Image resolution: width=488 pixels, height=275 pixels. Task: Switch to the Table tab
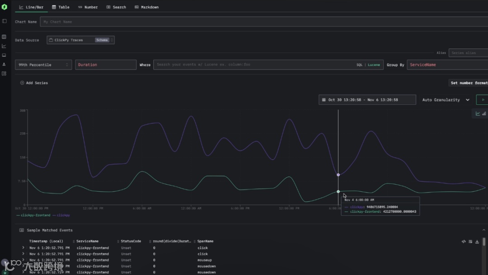point(61,7)
